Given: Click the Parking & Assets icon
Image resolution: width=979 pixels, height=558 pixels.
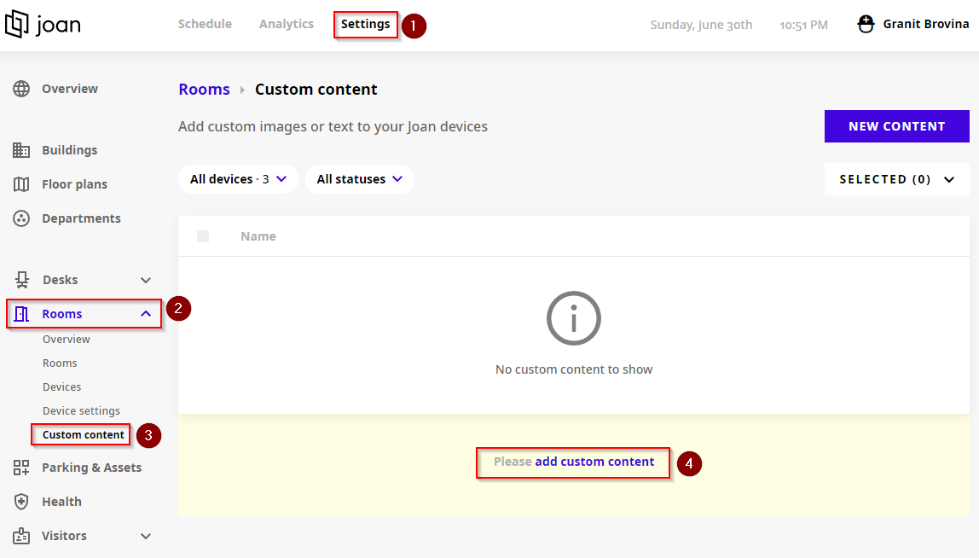Looking at the screenshot, I should [21, 468].
